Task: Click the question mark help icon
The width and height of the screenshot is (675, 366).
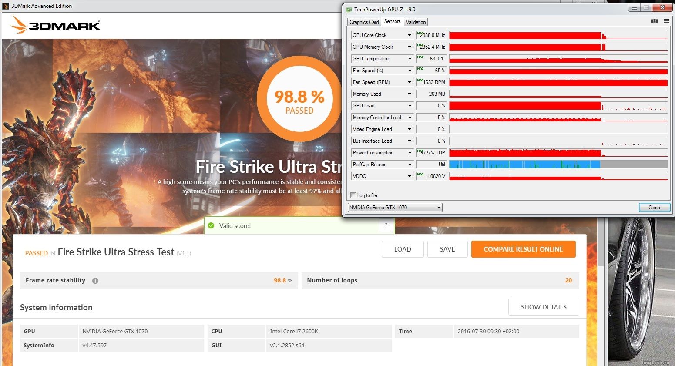Action: [x=386, y=225]
